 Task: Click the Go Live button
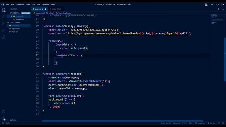[x=212, y=123]
